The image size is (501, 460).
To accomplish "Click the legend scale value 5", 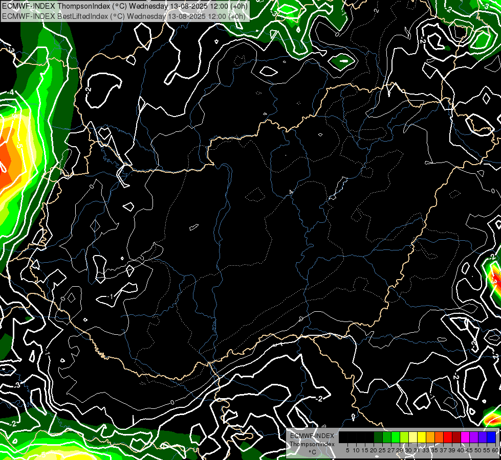I will click(347, 450).
